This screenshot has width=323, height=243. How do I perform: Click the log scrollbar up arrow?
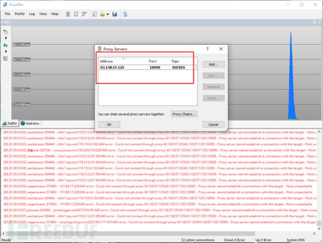coord(319,132)
